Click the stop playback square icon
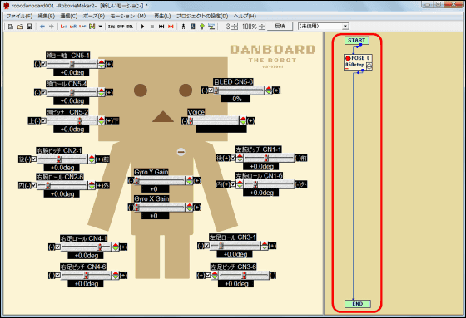The width and height of the screenshot is (466, 318). (x=152, y=27)
